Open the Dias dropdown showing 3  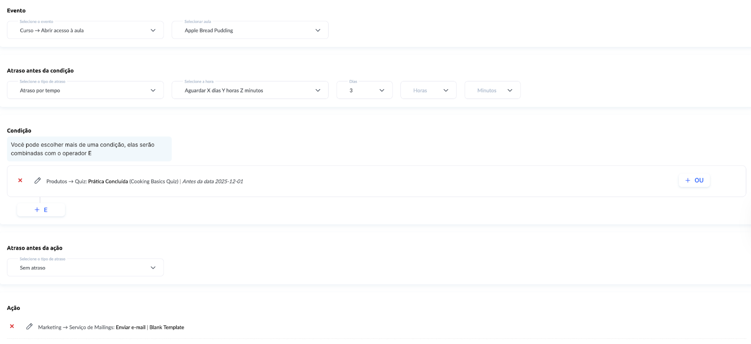[364, 91]
